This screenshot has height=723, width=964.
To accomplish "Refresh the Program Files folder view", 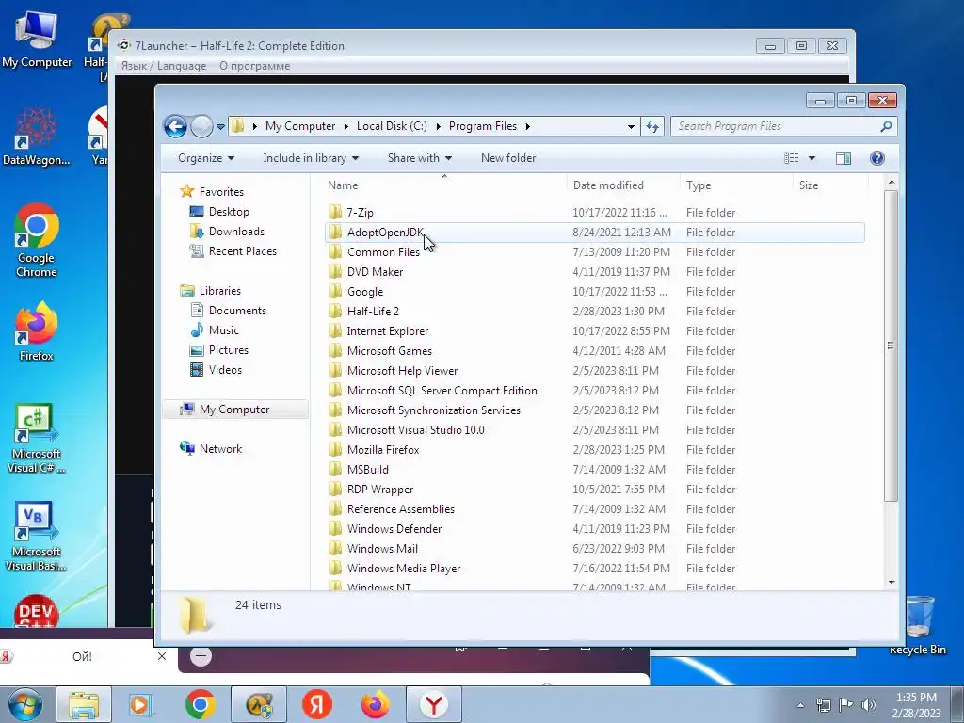I will click(x=651, y=127).
